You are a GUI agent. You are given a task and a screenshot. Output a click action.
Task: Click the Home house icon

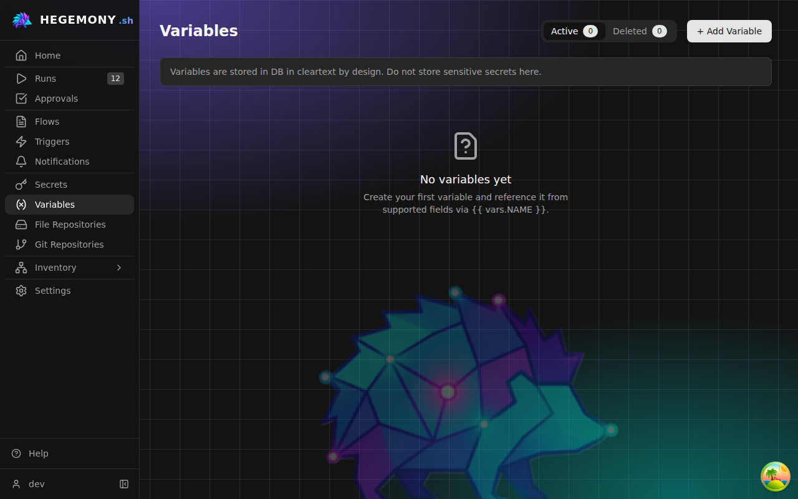[21, 56]
